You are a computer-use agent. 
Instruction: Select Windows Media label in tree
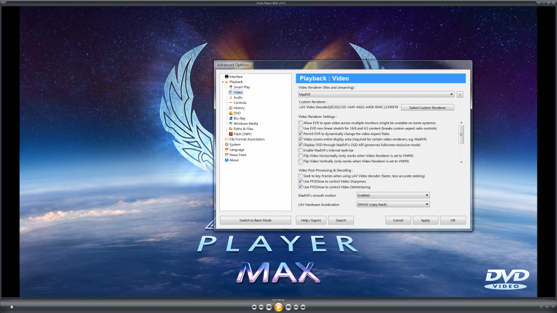(x=246, y=123)
